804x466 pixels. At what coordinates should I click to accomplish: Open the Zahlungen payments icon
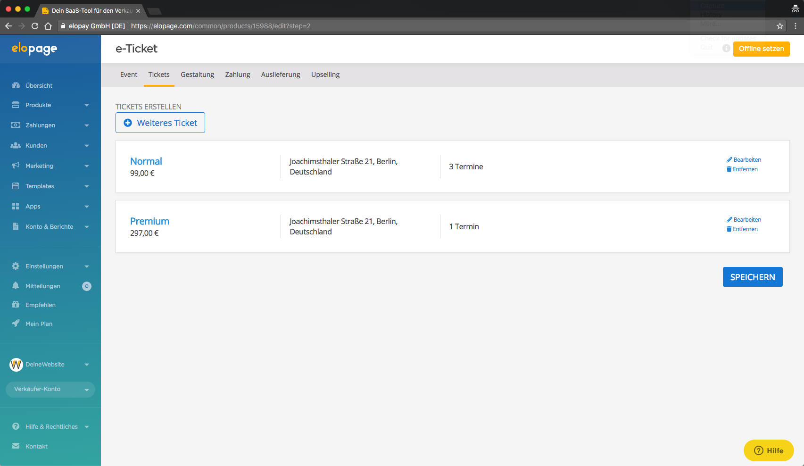point(16,125)
